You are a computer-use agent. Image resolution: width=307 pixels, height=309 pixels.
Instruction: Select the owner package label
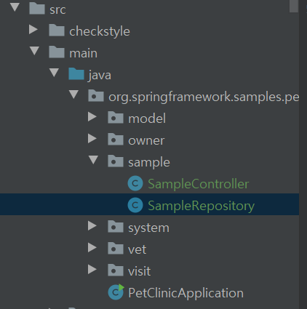(x=146, y=141)
